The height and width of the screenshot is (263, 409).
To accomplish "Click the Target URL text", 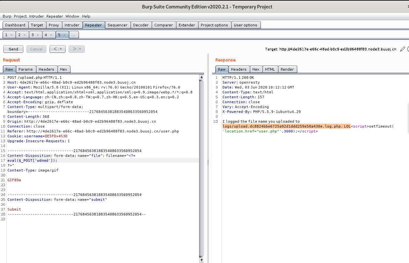I will coord(331,49).
